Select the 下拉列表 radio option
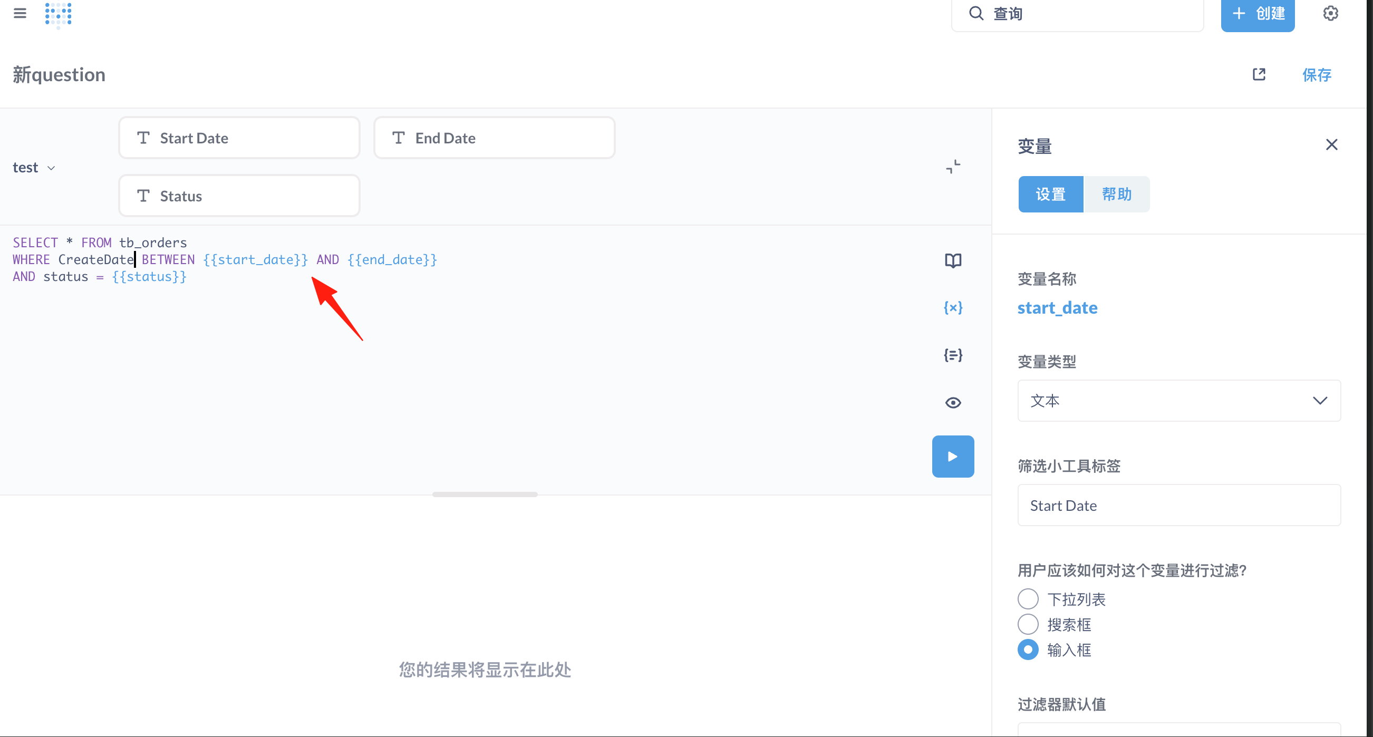This screenshot has height=737, width=1373. tap(1028, 599)
